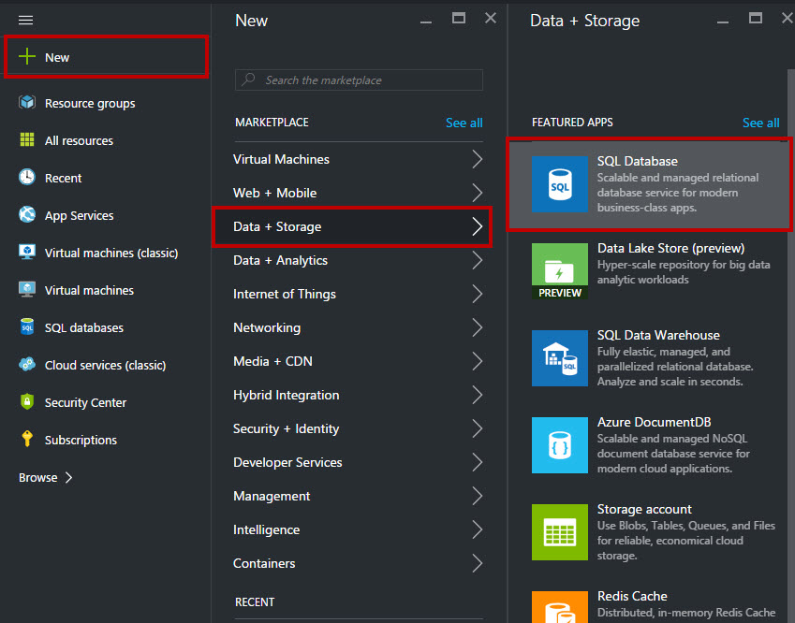
Task: Select SQL Data Warehouse title text
Action: [x=658, y=335]
